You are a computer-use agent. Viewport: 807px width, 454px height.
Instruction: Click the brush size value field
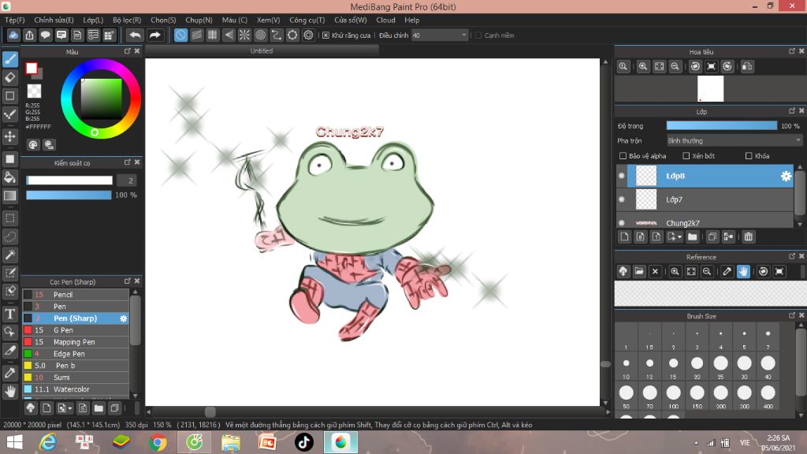tap(127, 180)
